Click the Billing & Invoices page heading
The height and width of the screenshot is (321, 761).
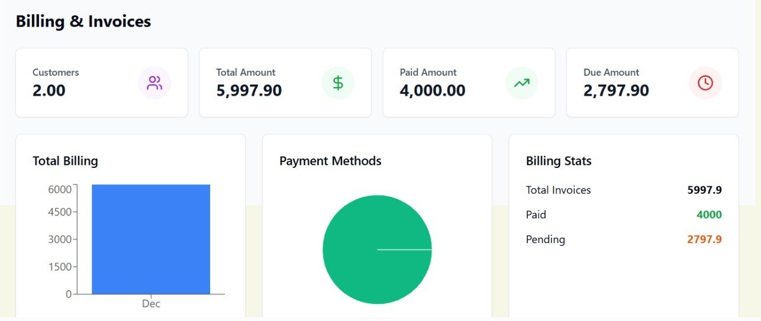click(x=83, y=21)
